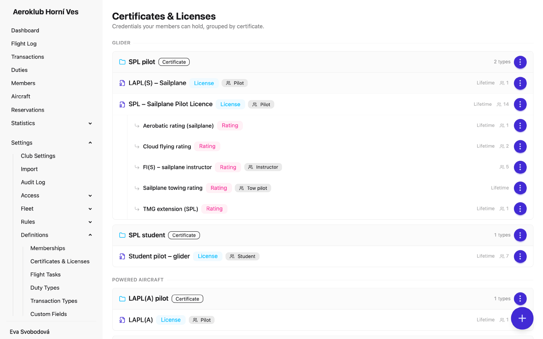Viewport: 543px width, 339px height.
Task: Open the Reservations page
Action: [x=28, y=110]
